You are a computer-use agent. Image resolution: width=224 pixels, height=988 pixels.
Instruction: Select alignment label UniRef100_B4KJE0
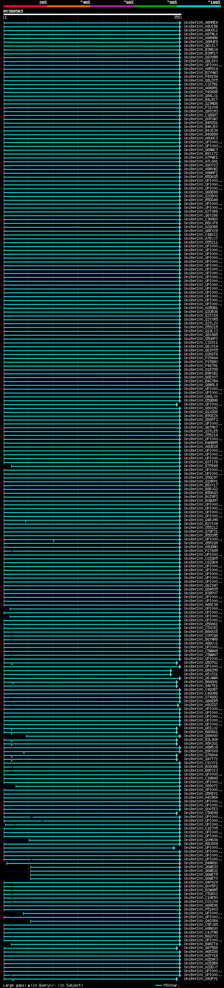pos(201,127)
